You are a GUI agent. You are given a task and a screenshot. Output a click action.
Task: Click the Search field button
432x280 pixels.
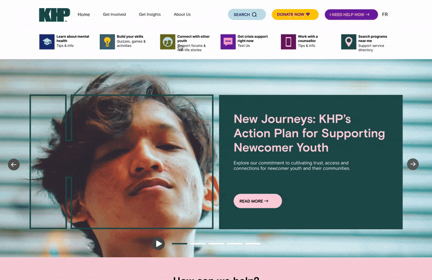247,15
